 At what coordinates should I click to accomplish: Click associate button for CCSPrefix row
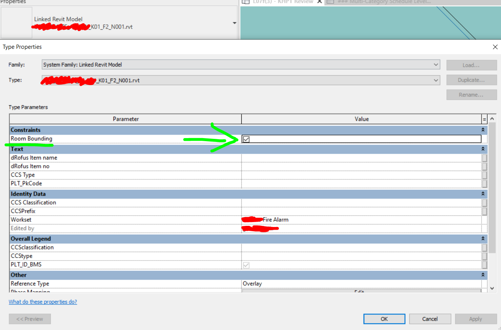[484, 211]
